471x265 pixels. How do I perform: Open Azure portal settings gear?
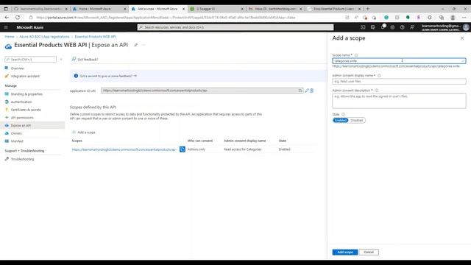point(392,27)
